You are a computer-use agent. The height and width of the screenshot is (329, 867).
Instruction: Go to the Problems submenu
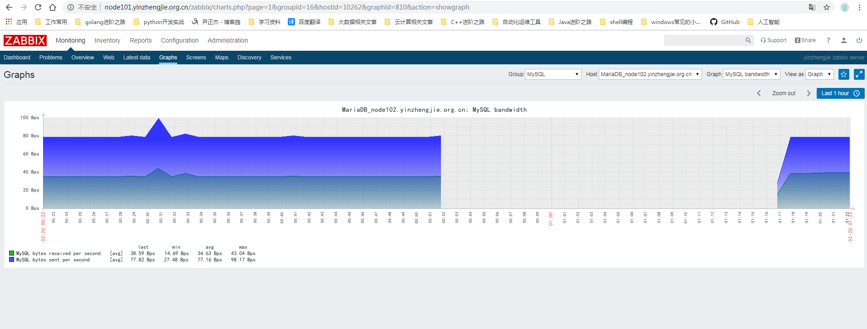[51, 58]
